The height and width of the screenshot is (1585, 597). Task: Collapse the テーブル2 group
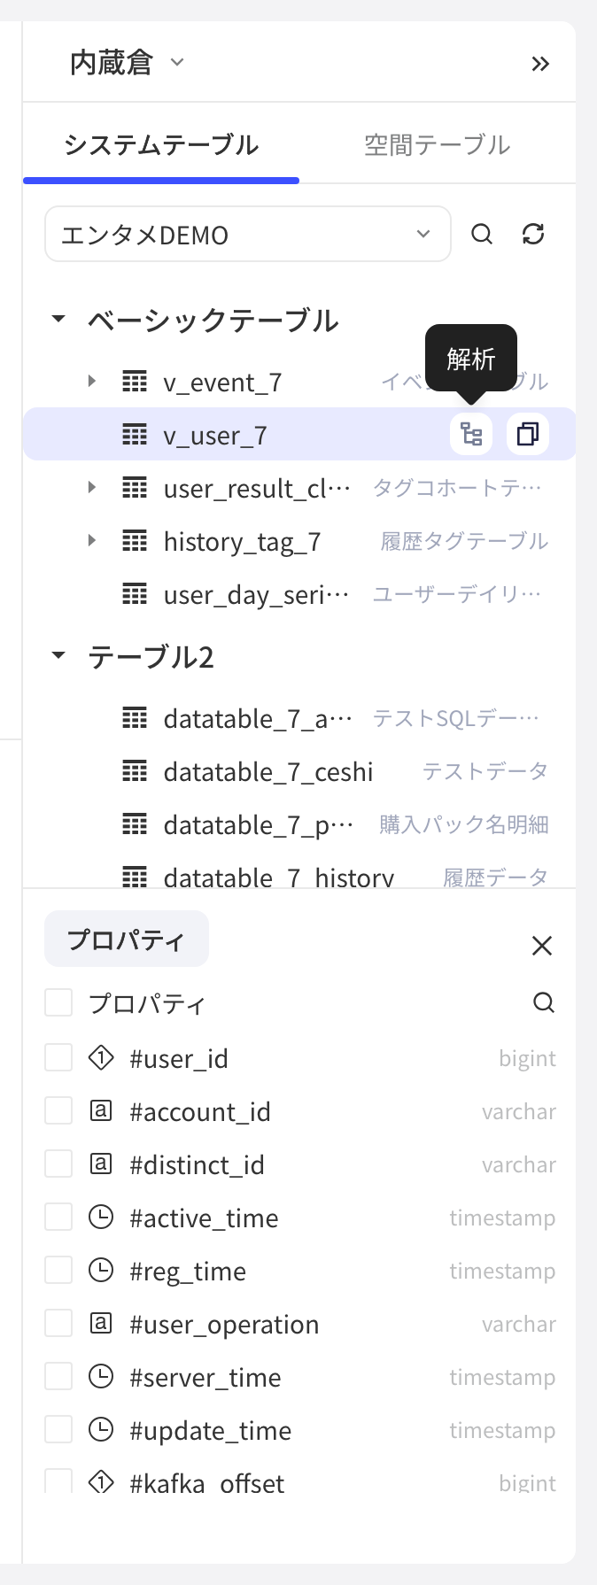tap(58, 655)
